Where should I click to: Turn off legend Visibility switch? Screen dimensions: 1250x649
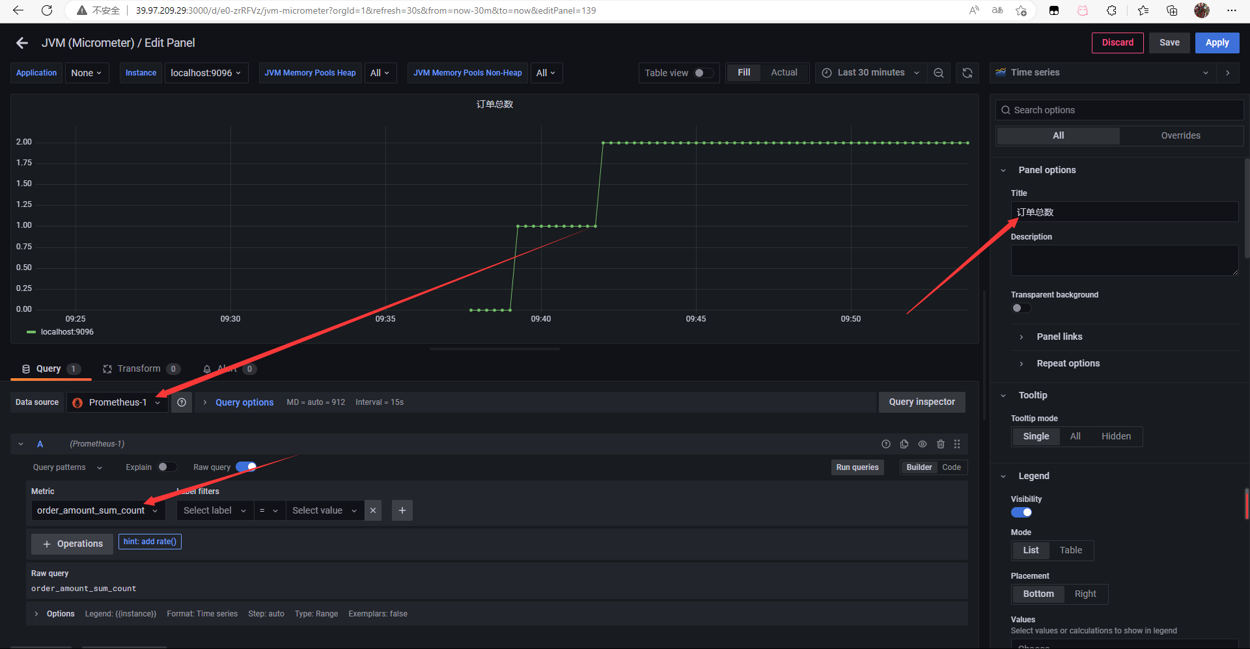point(1021,512)
